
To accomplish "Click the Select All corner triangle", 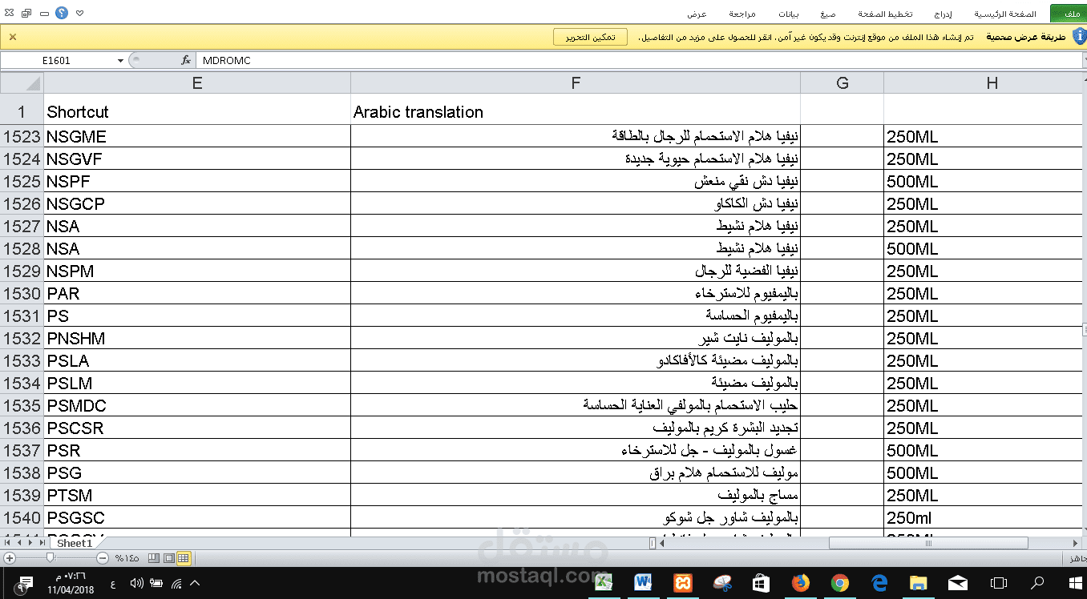I will [x=22, y=82].
